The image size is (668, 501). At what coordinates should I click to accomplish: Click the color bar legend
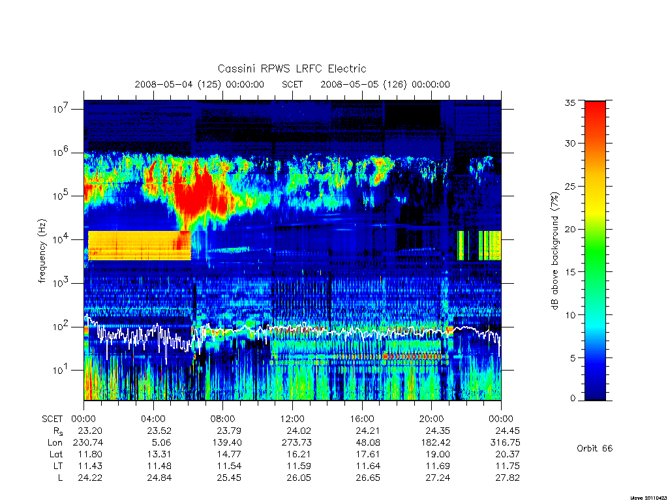595,250
